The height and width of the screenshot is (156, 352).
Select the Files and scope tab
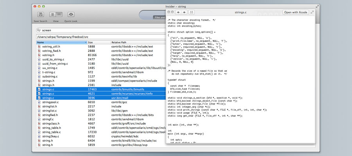(158, 17)
